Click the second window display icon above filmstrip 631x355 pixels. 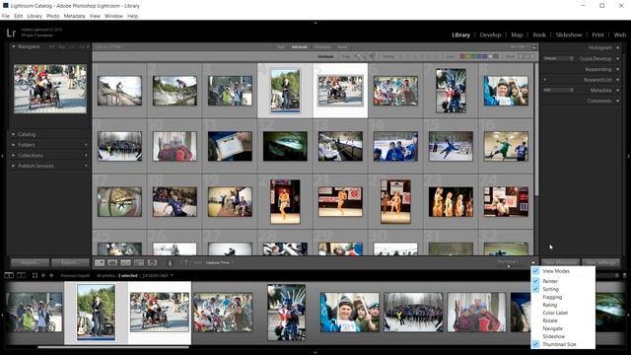point(22,275)
